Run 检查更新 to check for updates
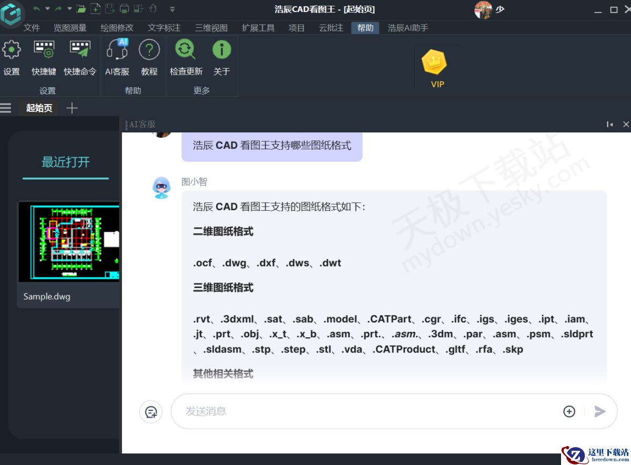The image size is (631, 465). point(185,50)
